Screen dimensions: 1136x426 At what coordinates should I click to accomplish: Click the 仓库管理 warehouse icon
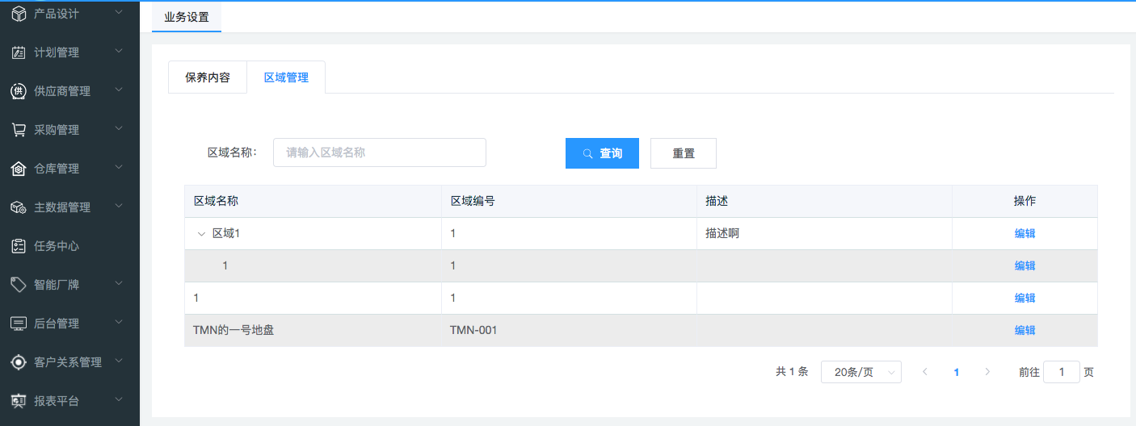[18, 169]
